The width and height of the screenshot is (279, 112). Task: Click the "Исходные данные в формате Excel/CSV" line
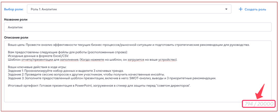pos(38,56)
